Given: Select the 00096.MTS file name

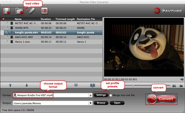Looking at the screenshot, I should [x=22, y=28].
